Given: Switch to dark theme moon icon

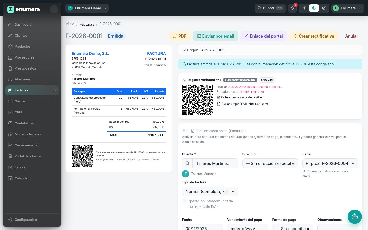Looking at the screenshot, I should 324,8.
